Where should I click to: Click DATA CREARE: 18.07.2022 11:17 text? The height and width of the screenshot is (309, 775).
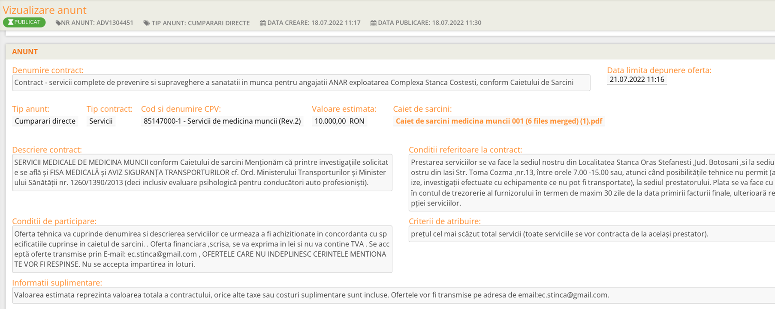314,23
